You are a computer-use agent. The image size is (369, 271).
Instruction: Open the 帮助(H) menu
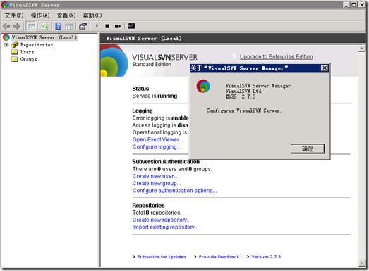(x=92, y=15)
